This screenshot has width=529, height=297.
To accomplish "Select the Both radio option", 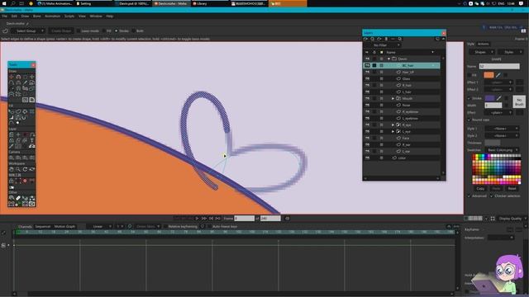I will tap(134, 31).
